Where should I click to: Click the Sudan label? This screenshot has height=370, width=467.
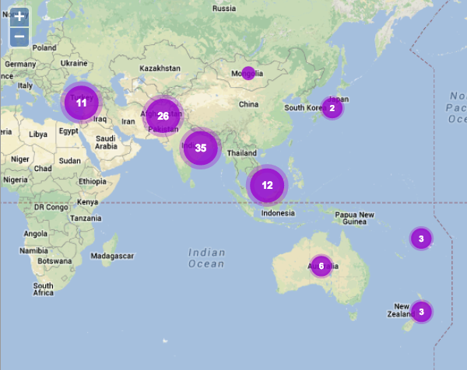70,161
